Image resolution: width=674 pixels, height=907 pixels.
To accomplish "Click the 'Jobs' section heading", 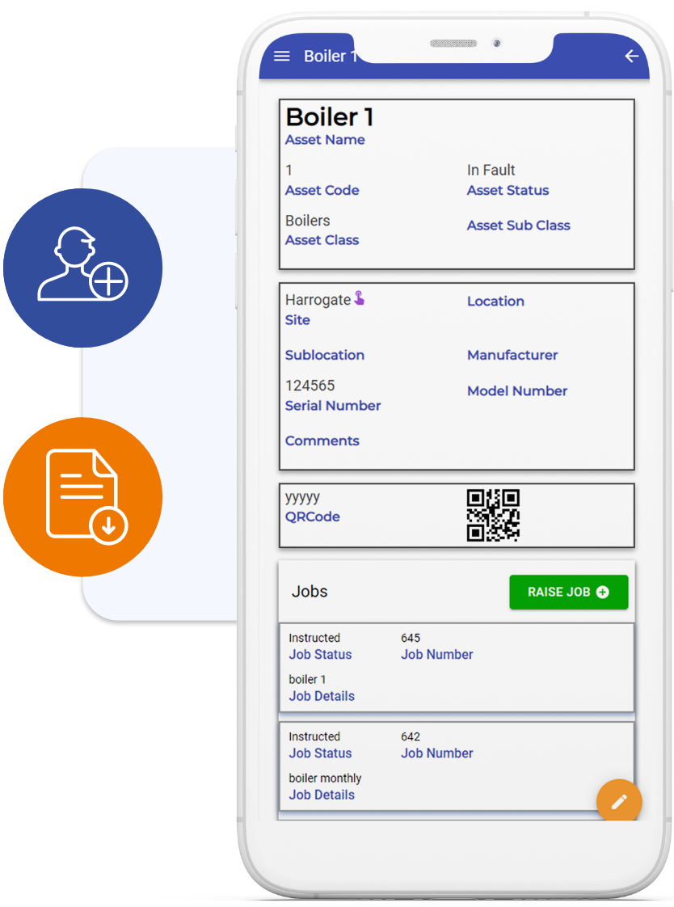I will (x=310, y=591).
